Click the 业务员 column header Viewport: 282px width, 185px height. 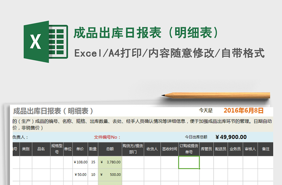[235, 149]
